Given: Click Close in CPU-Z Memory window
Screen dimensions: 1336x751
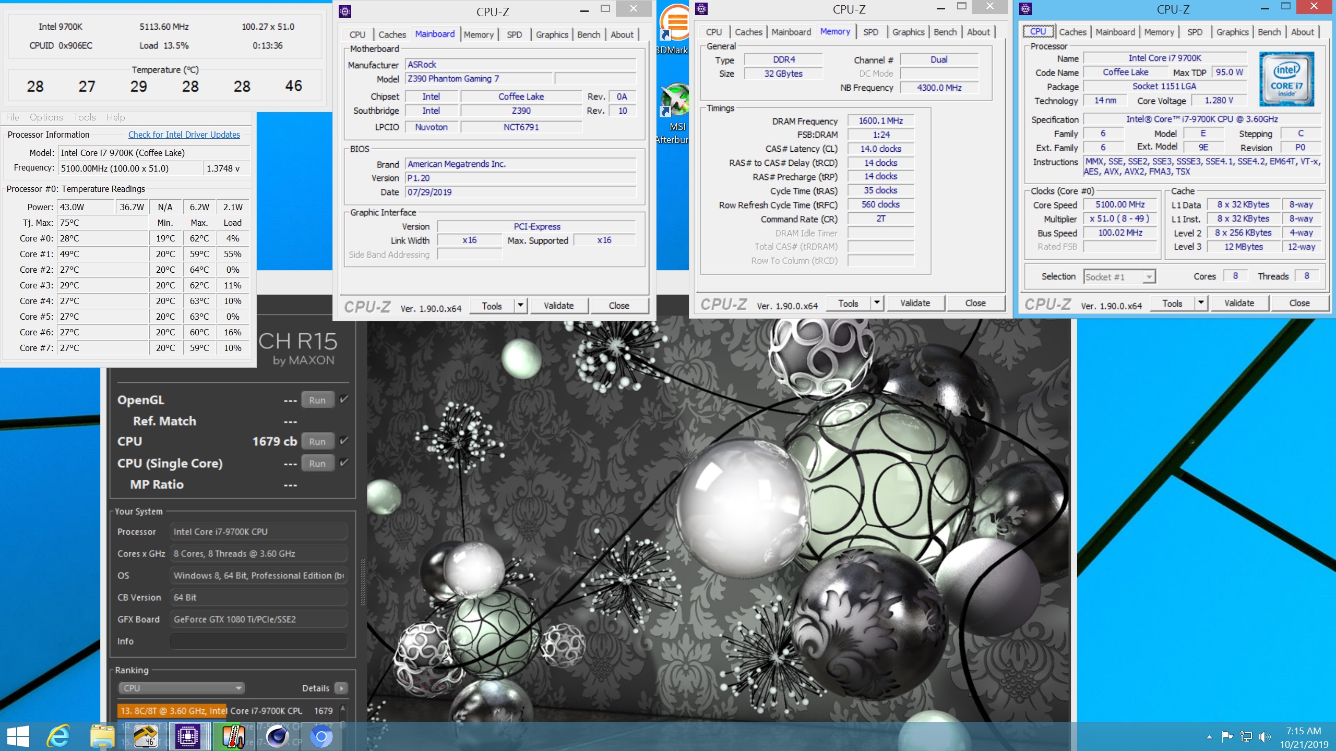Looking at the screenshot, I should (975, 303).
